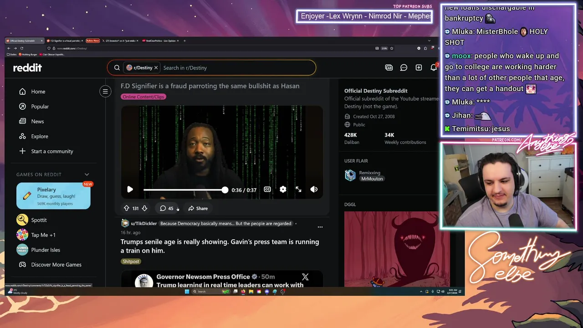Open the 45 comments button
Image resolution: width=583 pixels, height=328 pixels.
167,208
